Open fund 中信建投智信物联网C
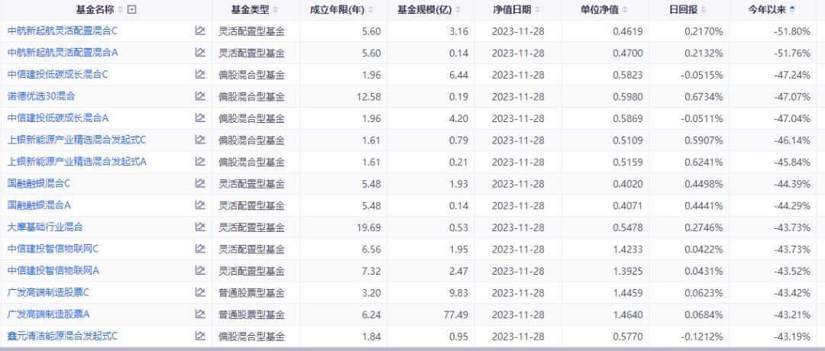 tap(53, 249)
